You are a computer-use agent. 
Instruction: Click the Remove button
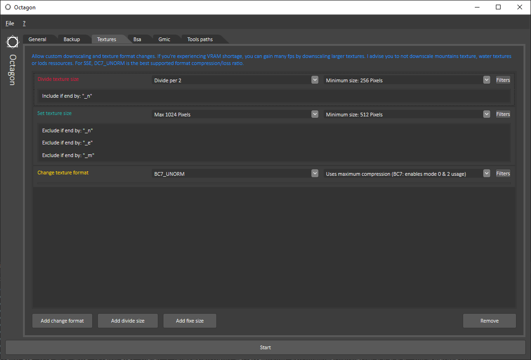489,321
